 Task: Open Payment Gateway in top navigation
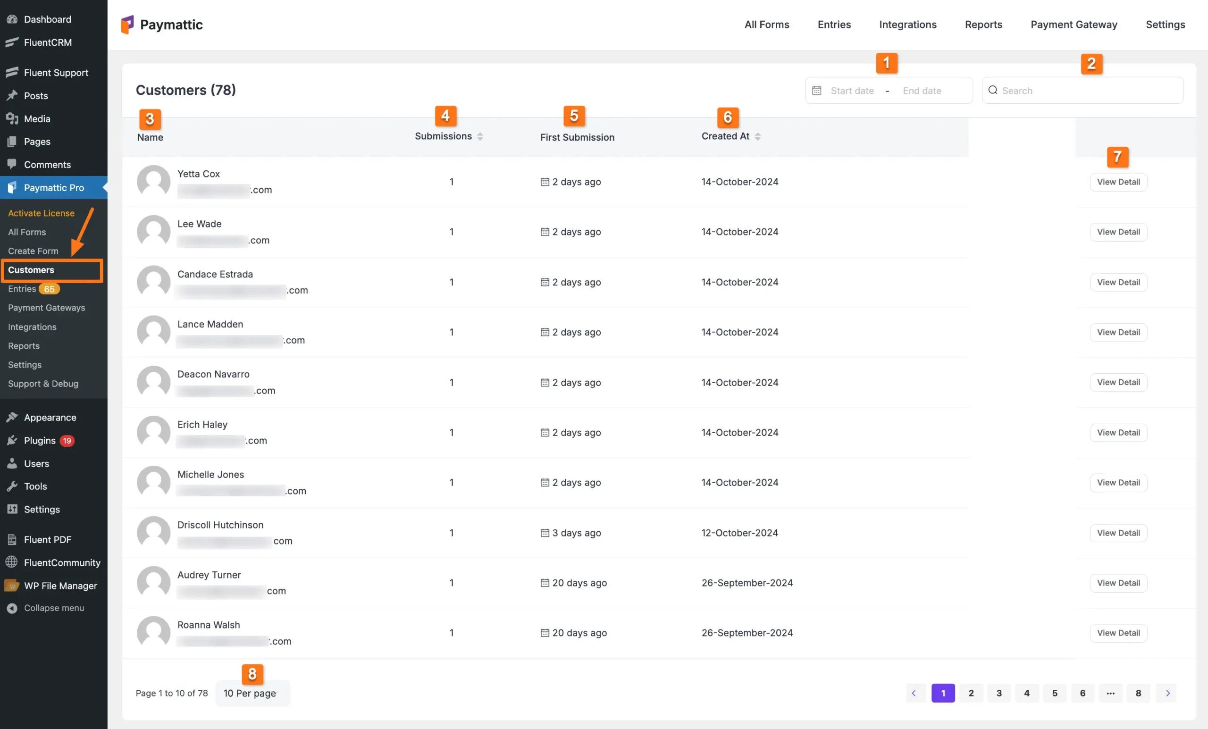(1073, 25)
